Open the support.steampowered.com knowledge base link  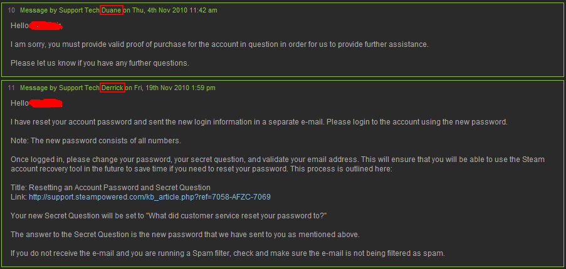(x=150, y=197)
